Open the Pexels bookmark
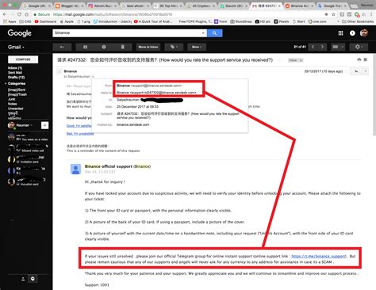The image size is (376, 290). [282, 21]
